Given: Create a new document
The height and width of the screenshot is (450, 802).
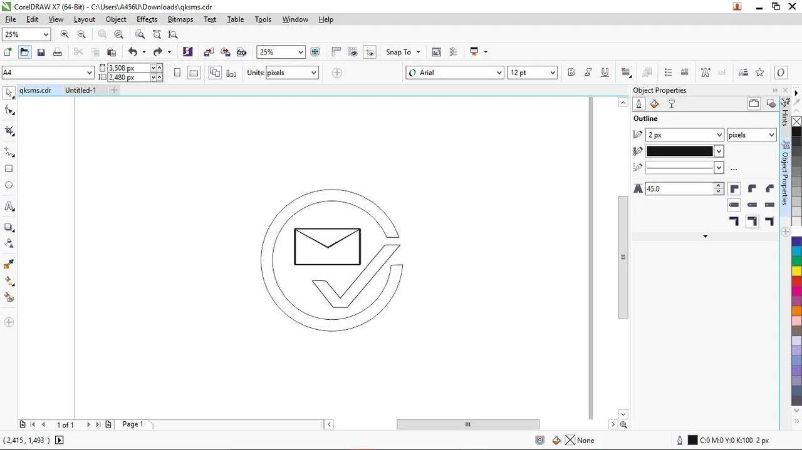Looking at the screenshot, I should (8, 52).
